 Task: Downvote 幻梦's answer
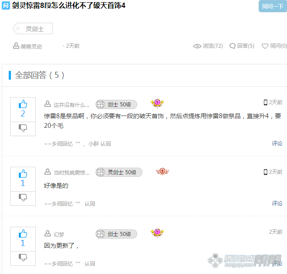pos(23,257)
